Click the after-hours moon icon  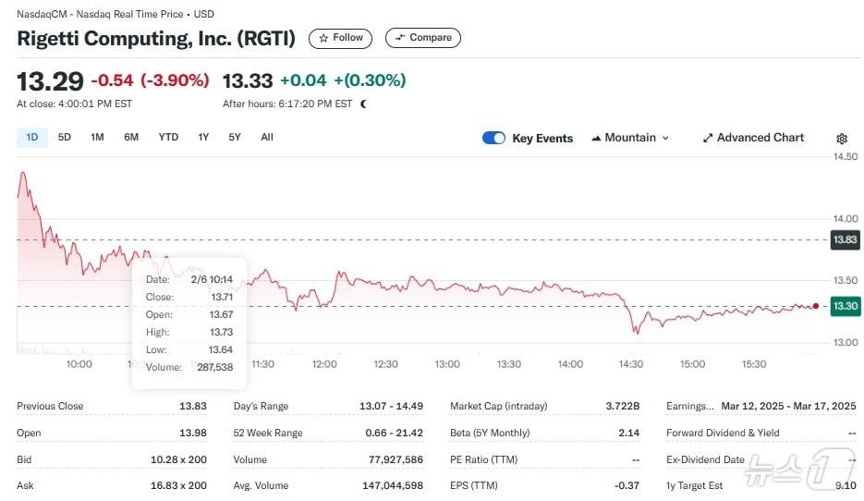364,104
